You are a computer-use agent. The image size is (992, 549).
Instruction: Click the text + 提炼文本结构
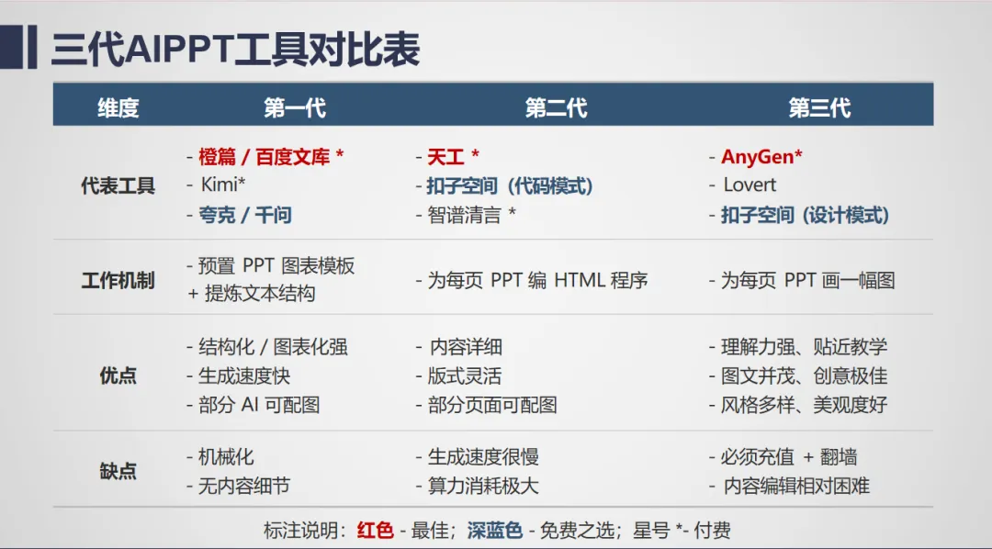pyautogui.click(x=252, y=294)
